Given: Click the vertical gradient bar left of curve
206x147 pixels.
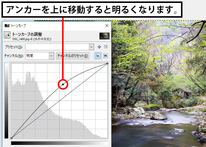Looking at the screenshot, I should click(x=6, y=100).
